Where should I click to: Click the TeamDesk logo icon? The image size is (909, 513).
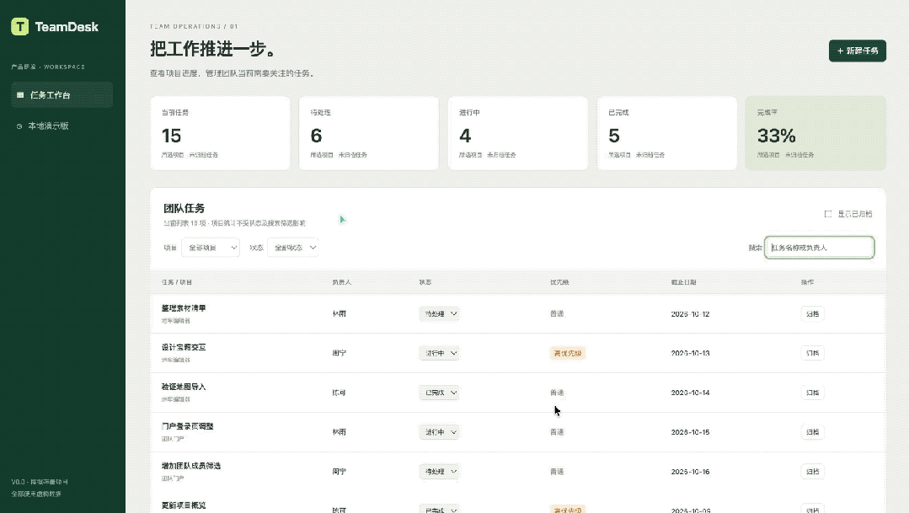19,27
